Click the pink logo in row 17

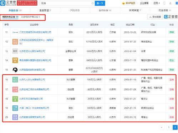15,89
